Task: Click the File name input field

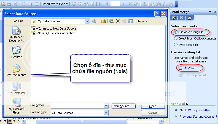Action: coord(77,106)
